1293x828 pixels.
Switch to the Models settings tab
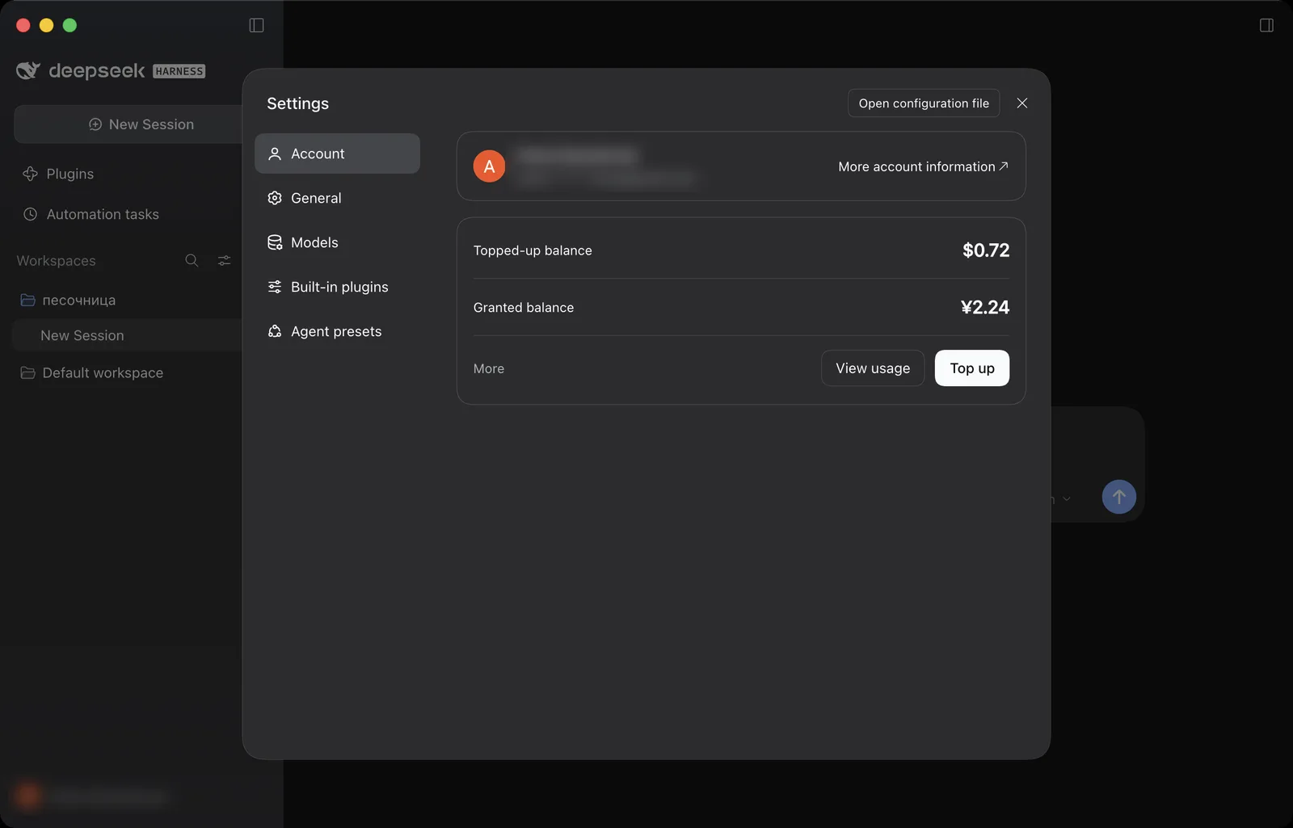[x=337, y=242]
